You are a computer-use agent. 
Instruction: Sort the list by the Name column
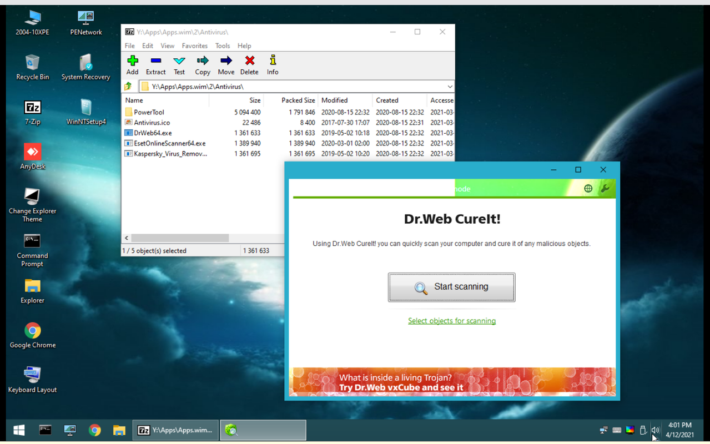[165, 100]
